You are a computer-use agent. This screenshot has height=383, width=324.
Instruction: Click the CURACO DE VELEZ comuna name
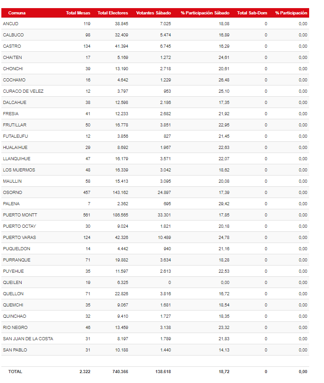pos(23,91)
